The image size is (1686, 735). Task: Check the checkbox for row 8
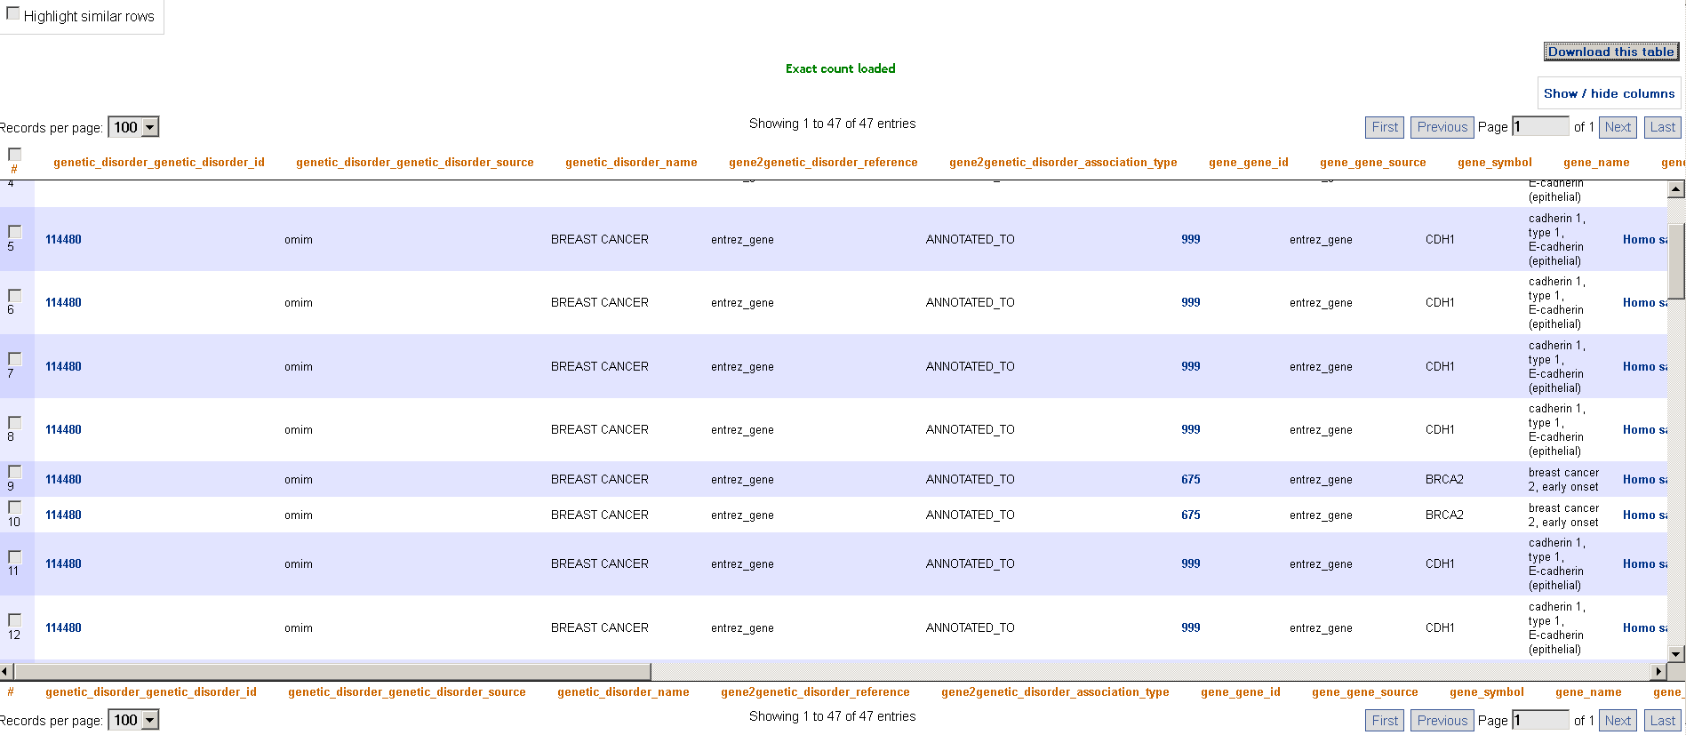[x=15, y=422]
